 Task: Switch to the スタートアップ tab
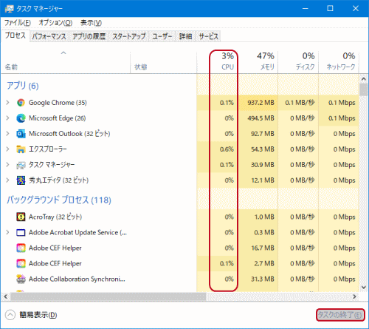pos(129,36)
